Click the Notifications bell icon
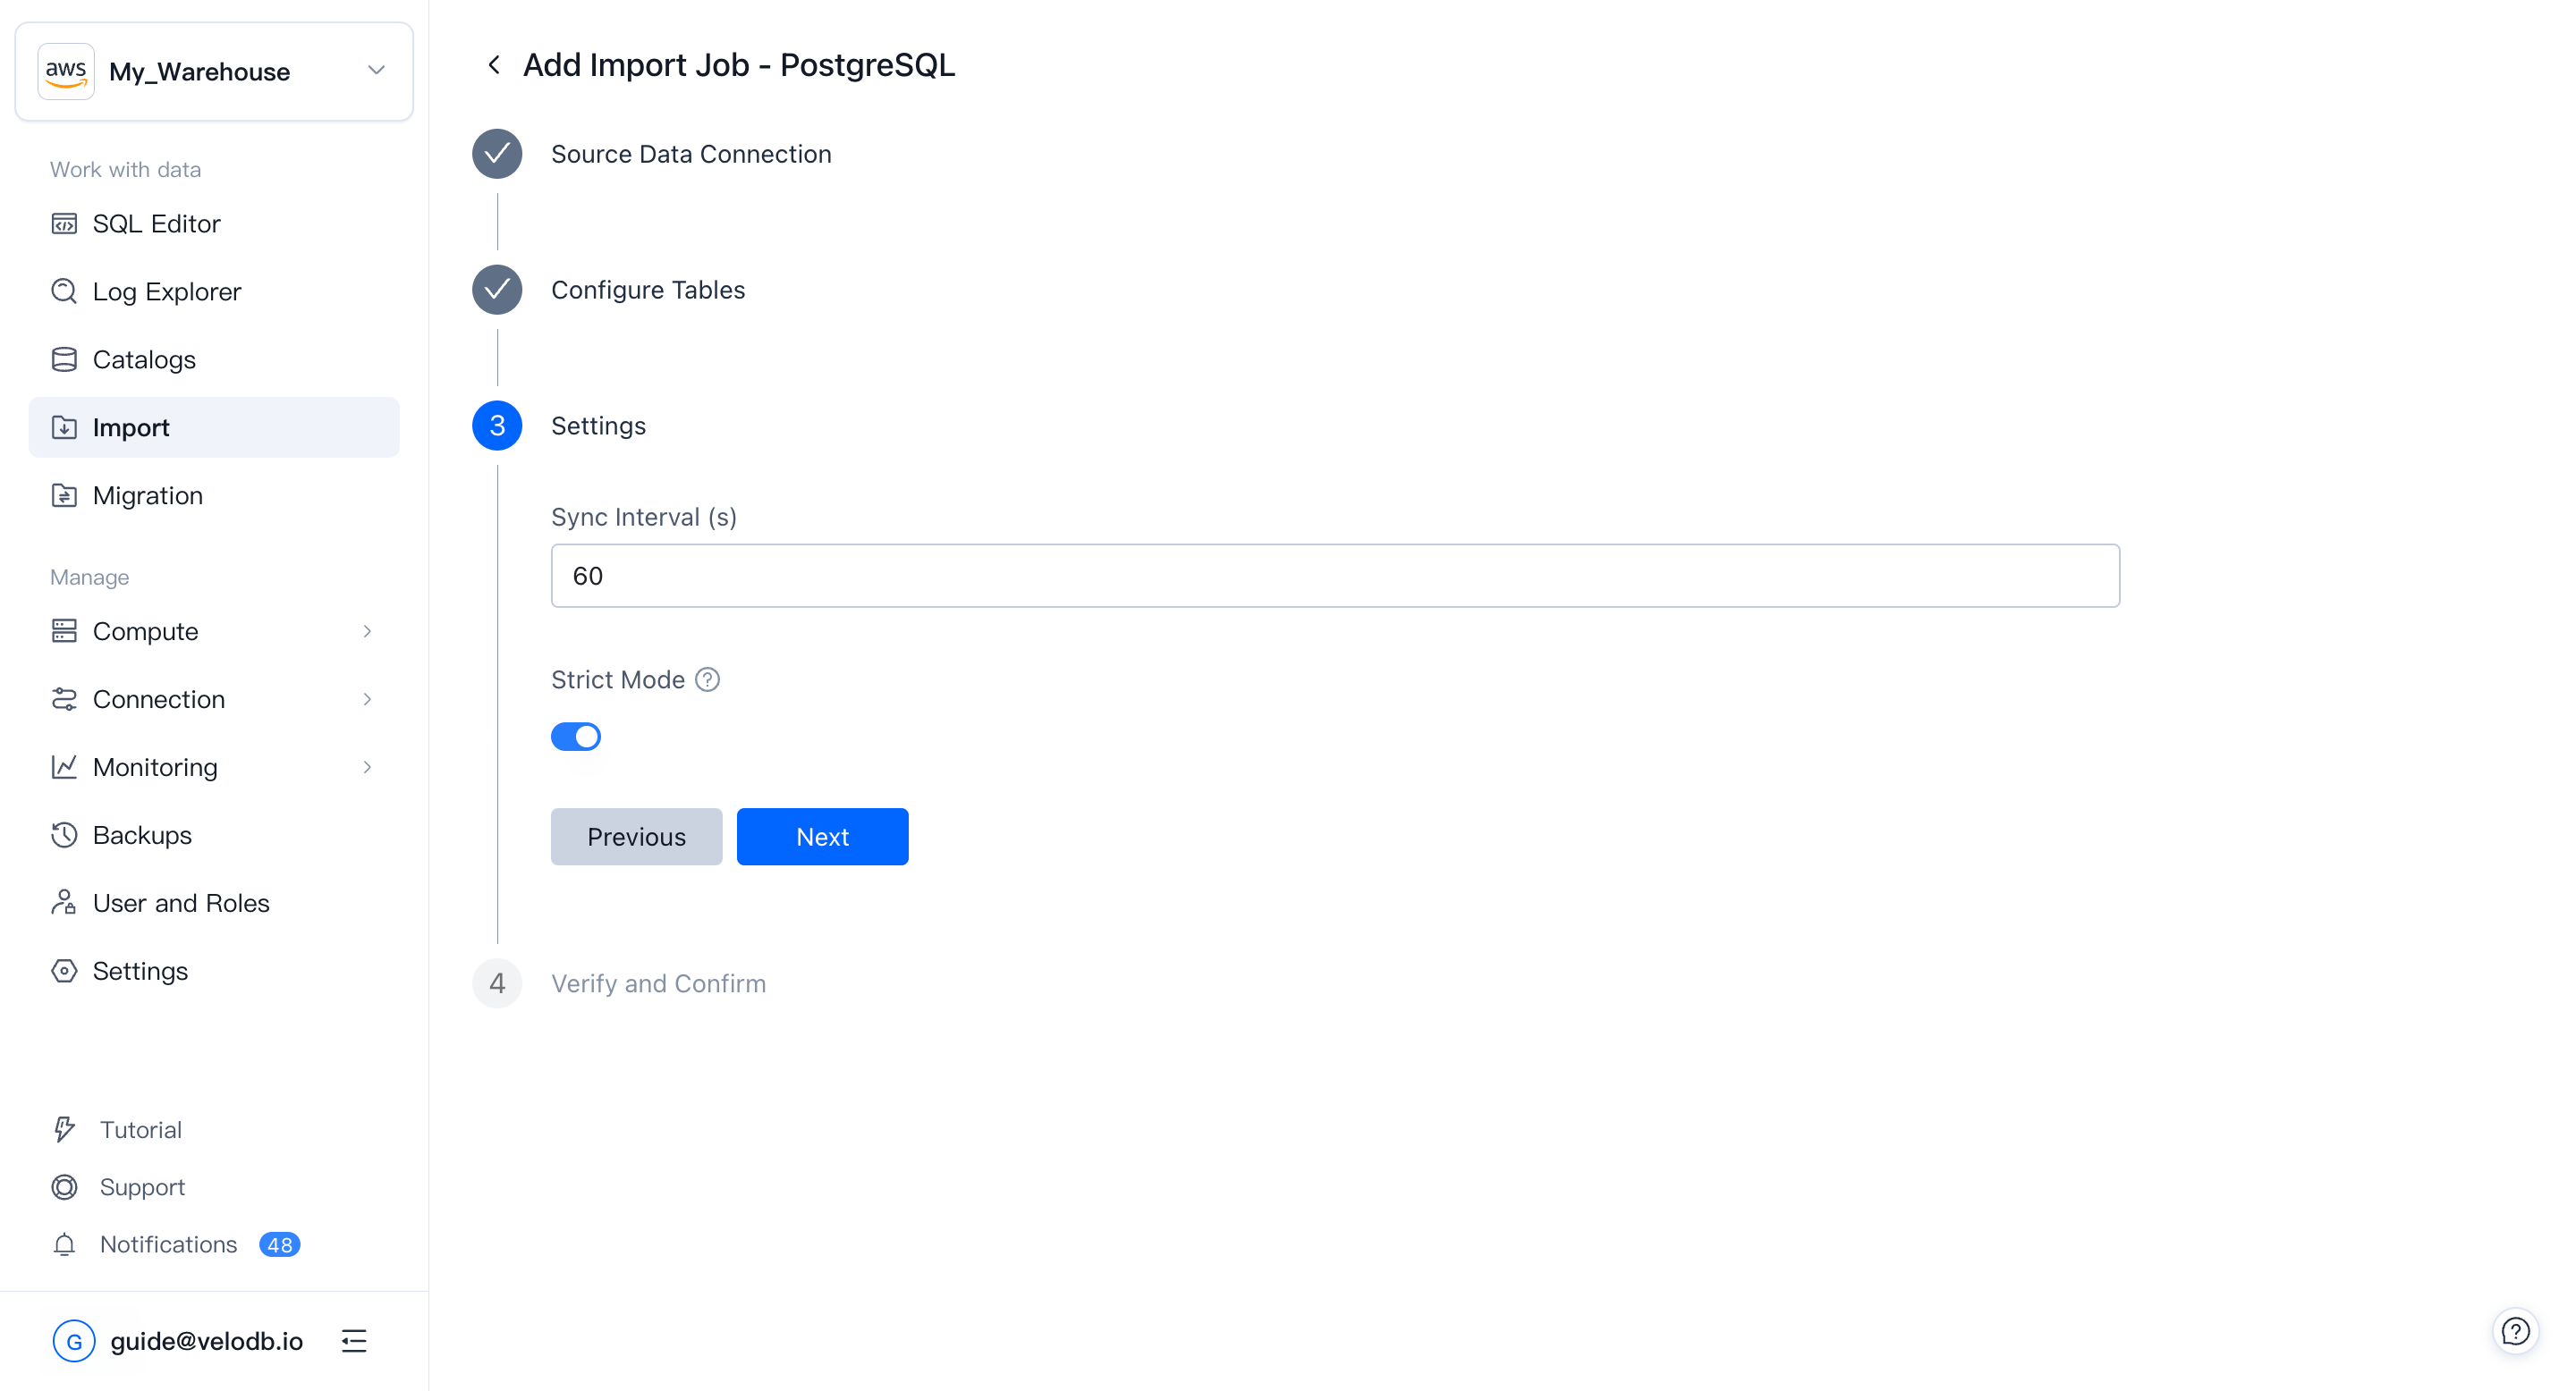This screenshot has height=1391, width=2576. (x=64, y=1244)
